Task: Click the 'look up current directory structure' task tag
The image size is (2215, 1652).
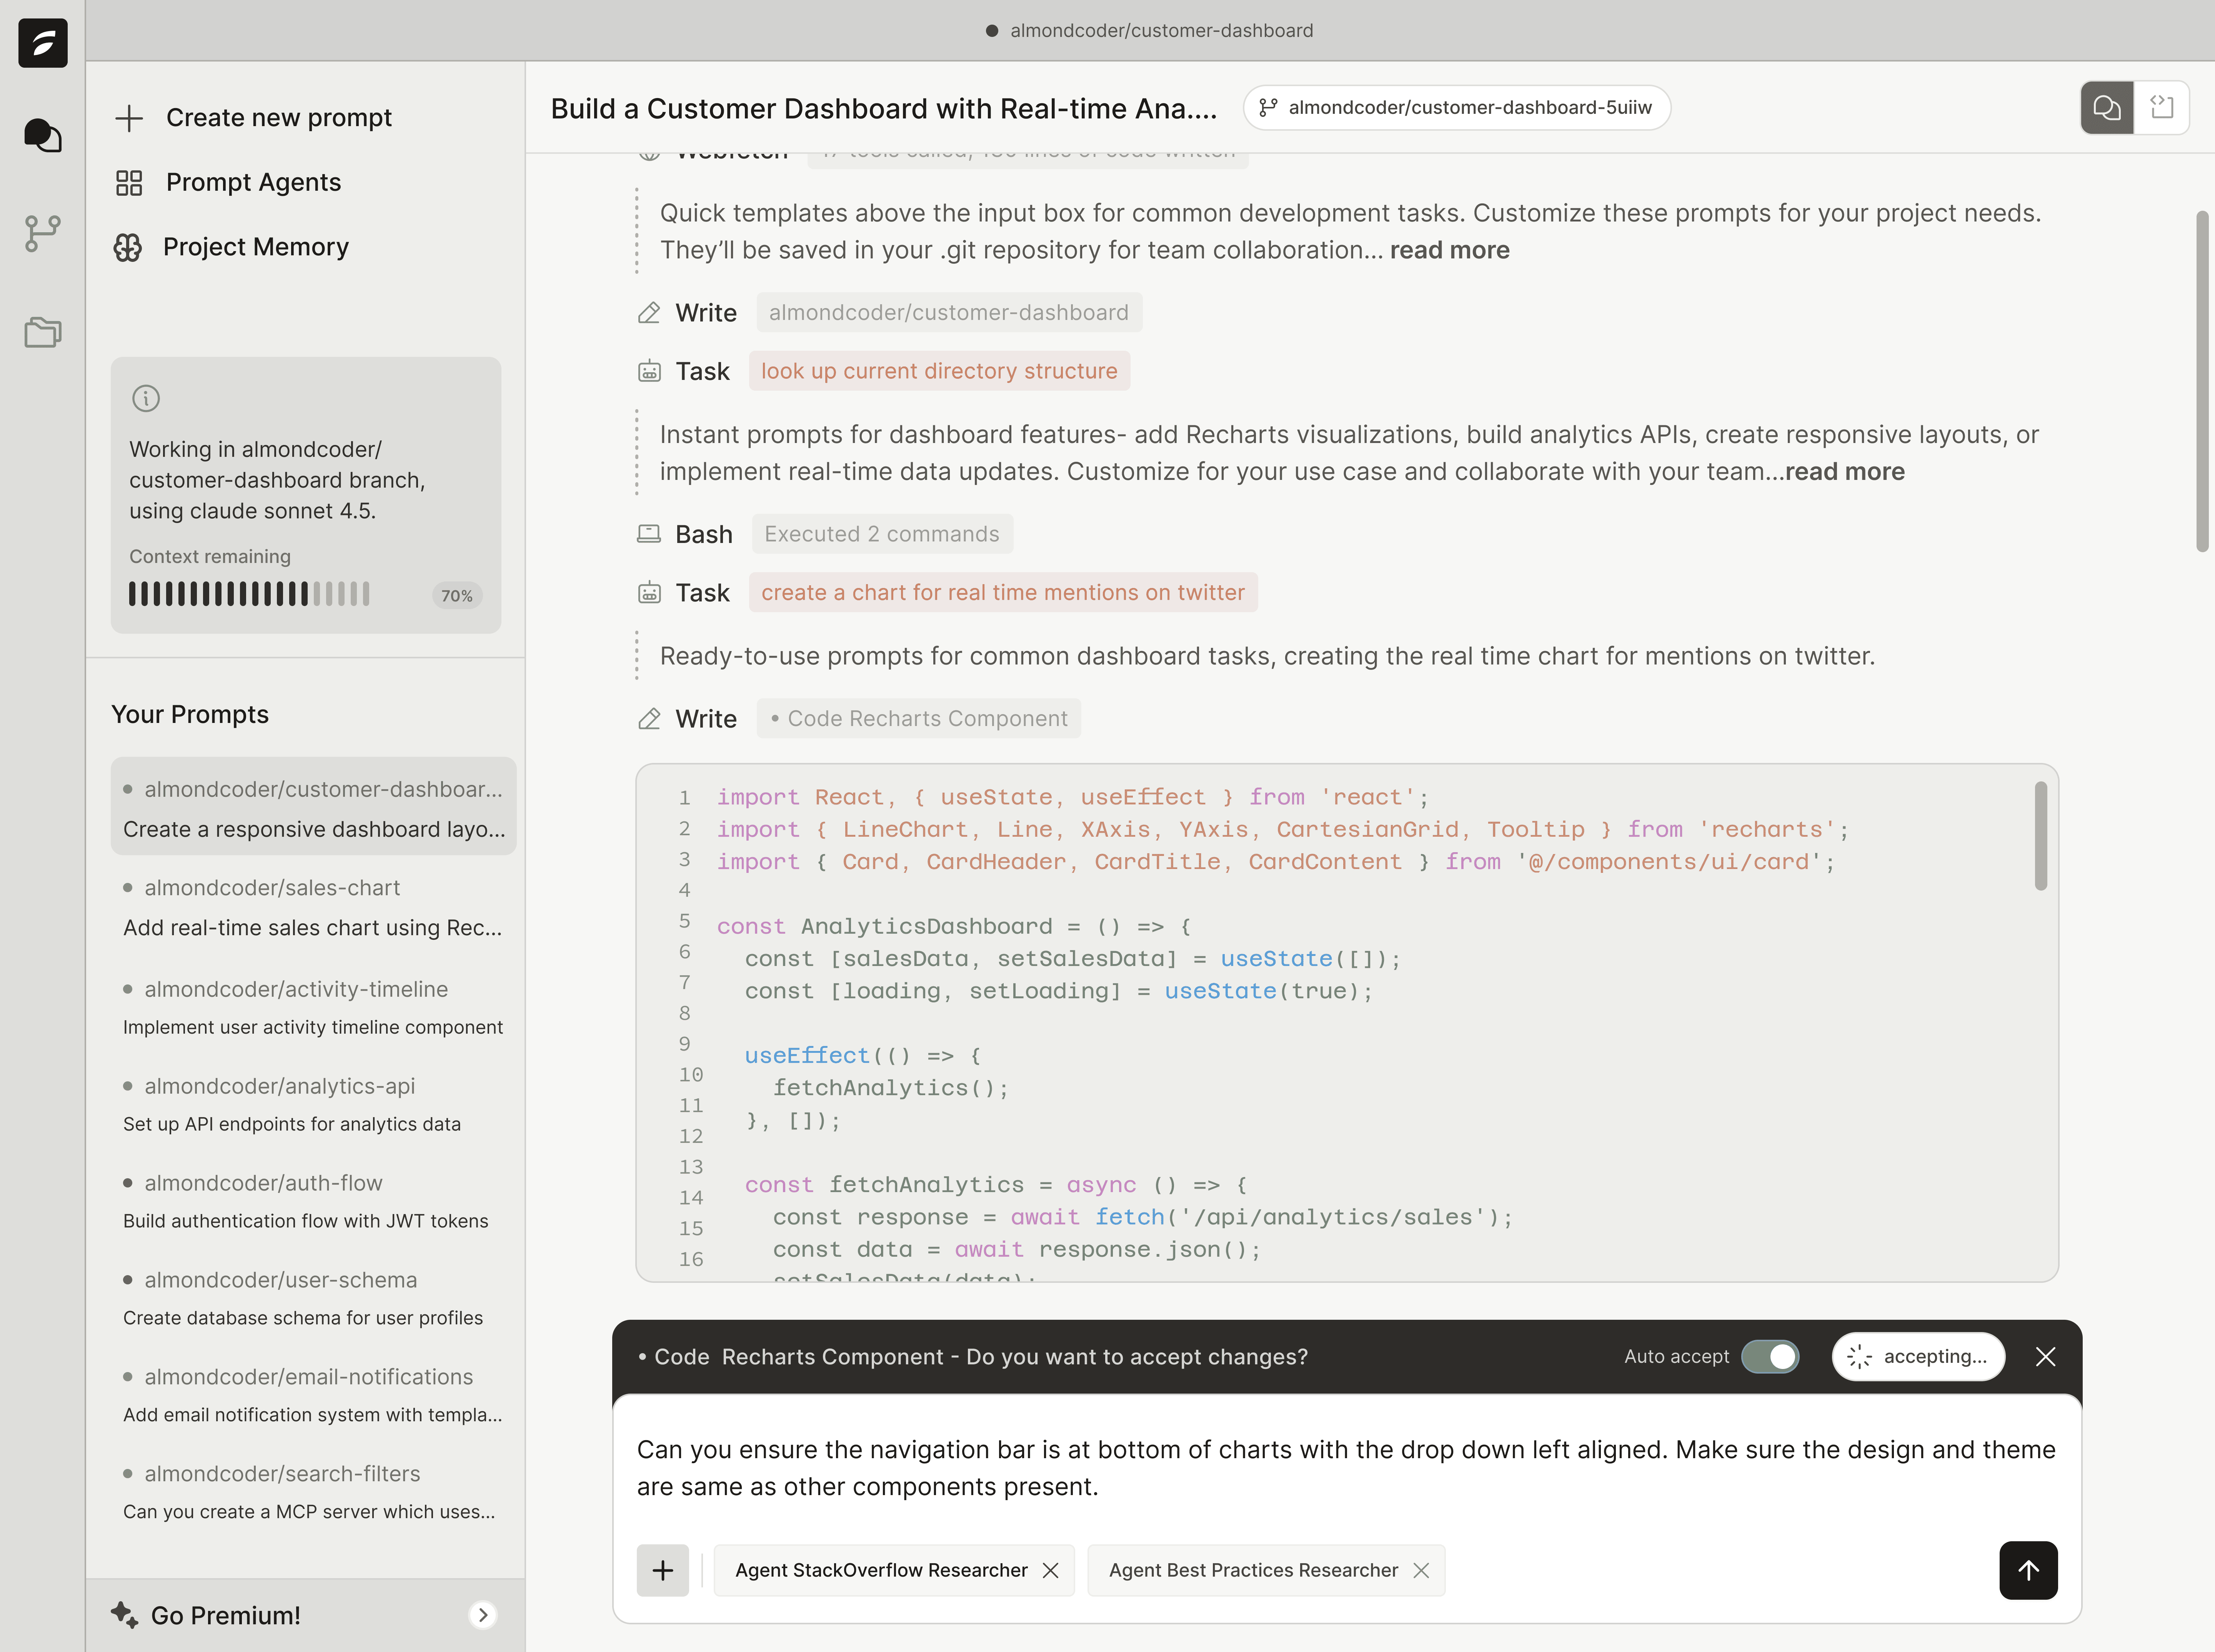Action: (939, 371)
